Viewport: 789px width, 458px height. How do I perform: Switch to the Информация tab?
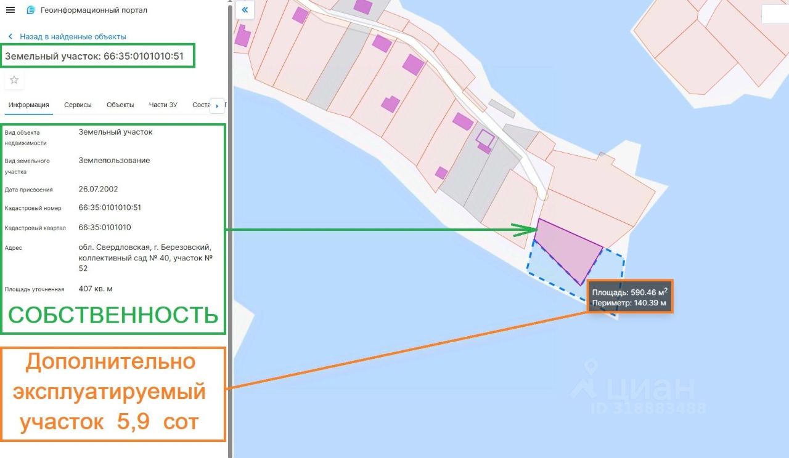coord(28,105)
